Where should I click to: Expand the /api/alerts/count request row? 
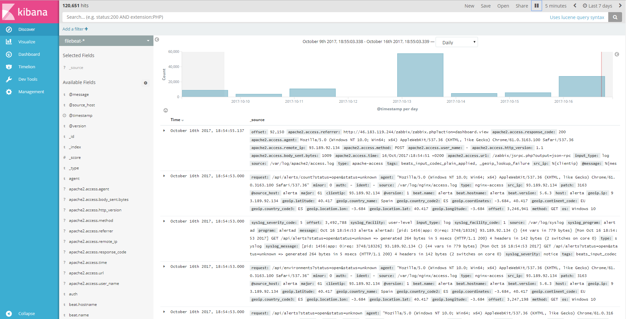(x=164, y=176)
